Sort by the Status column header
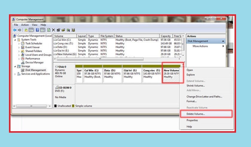Viewport: 251px width, 147px height. tap(137, 36)
